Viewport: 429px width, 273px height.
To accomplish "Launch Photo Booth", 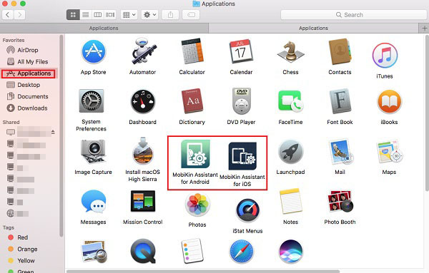I will 340,201.
